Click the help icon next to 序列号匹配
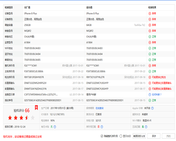 [102, 127]
